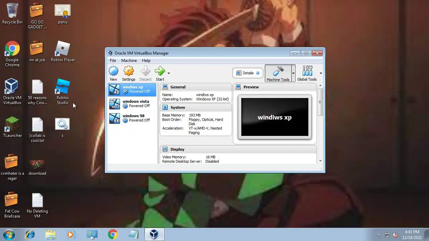Show hidden system tray icons arrow
This screenshot has height=241, width=429.
[379, 235]
